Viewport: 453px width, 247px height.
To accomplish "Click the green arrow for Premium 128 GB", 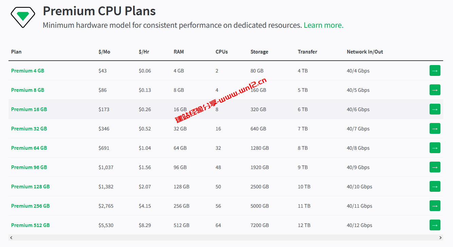I will [435, 186].
